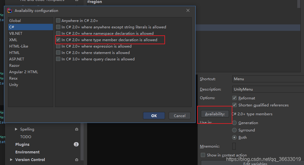The image size is (304, 165).
Task: Enable Anywhere in C# 2.0+ checkbox
Action: pyautogui.click(x=58, y=20)
